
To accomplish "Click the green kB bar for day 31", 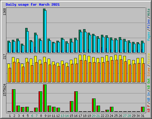I will (143, 109).
